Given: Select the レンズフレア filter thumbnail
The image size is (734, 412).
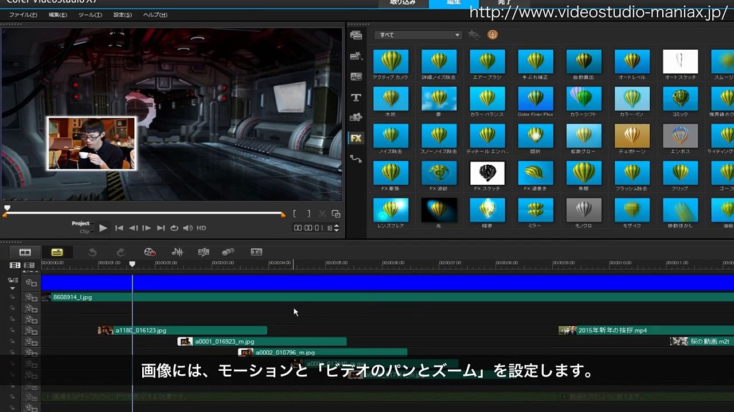Looking at the screenshot, I should click(x=391, y=210).
